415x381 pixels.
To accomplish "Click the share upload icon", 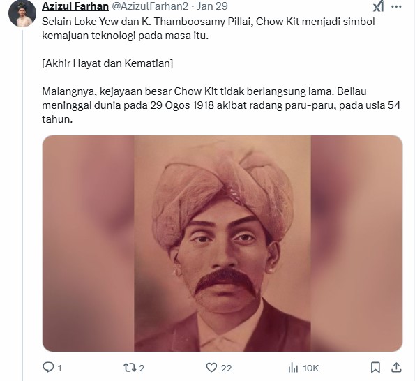I will 396,367.
